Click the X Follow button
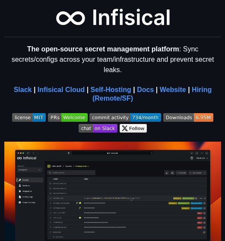 [133, 128]
